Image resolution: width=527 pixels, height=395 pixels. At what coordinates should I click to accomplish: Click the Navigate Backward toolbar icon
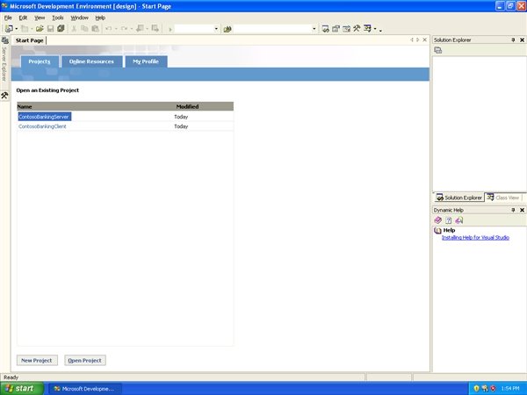[140, 29]
